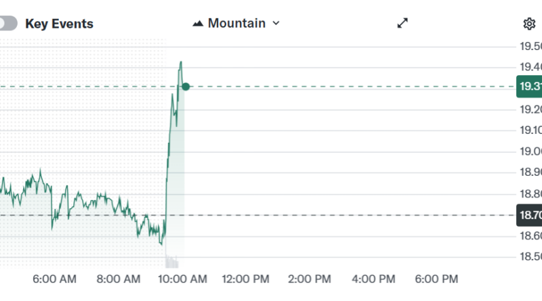Click the green current price dot

pos(186,87)
